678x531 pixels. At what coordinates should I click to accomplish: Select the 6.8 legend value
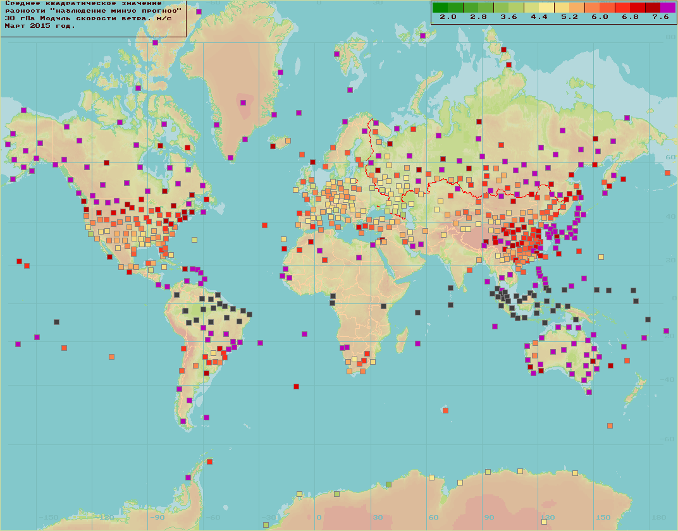click(x=630, y=17)
